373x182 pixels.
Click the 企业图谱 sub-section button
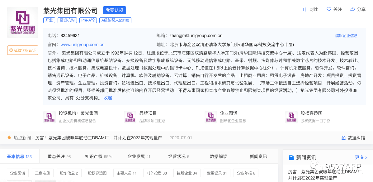18,173
